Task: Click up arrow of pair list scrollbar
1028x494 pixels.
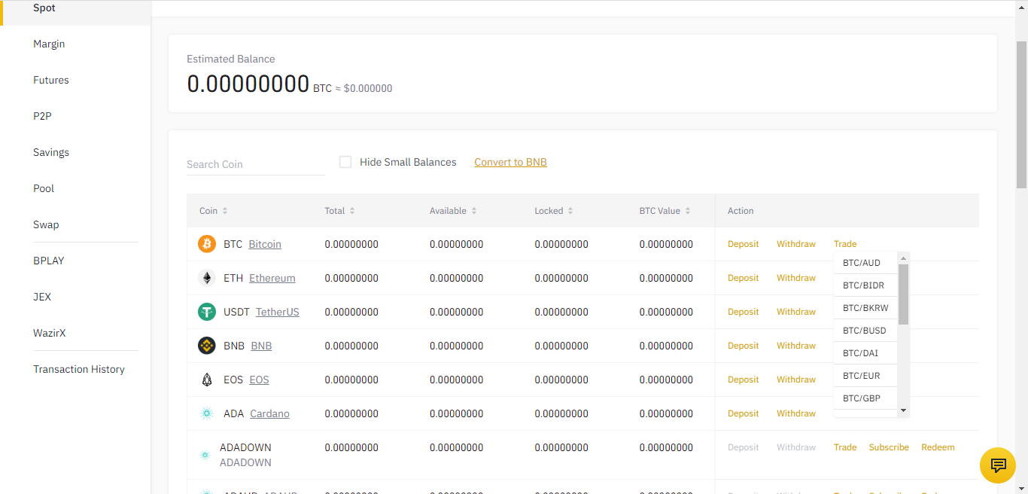Action: tap(904, 258)
